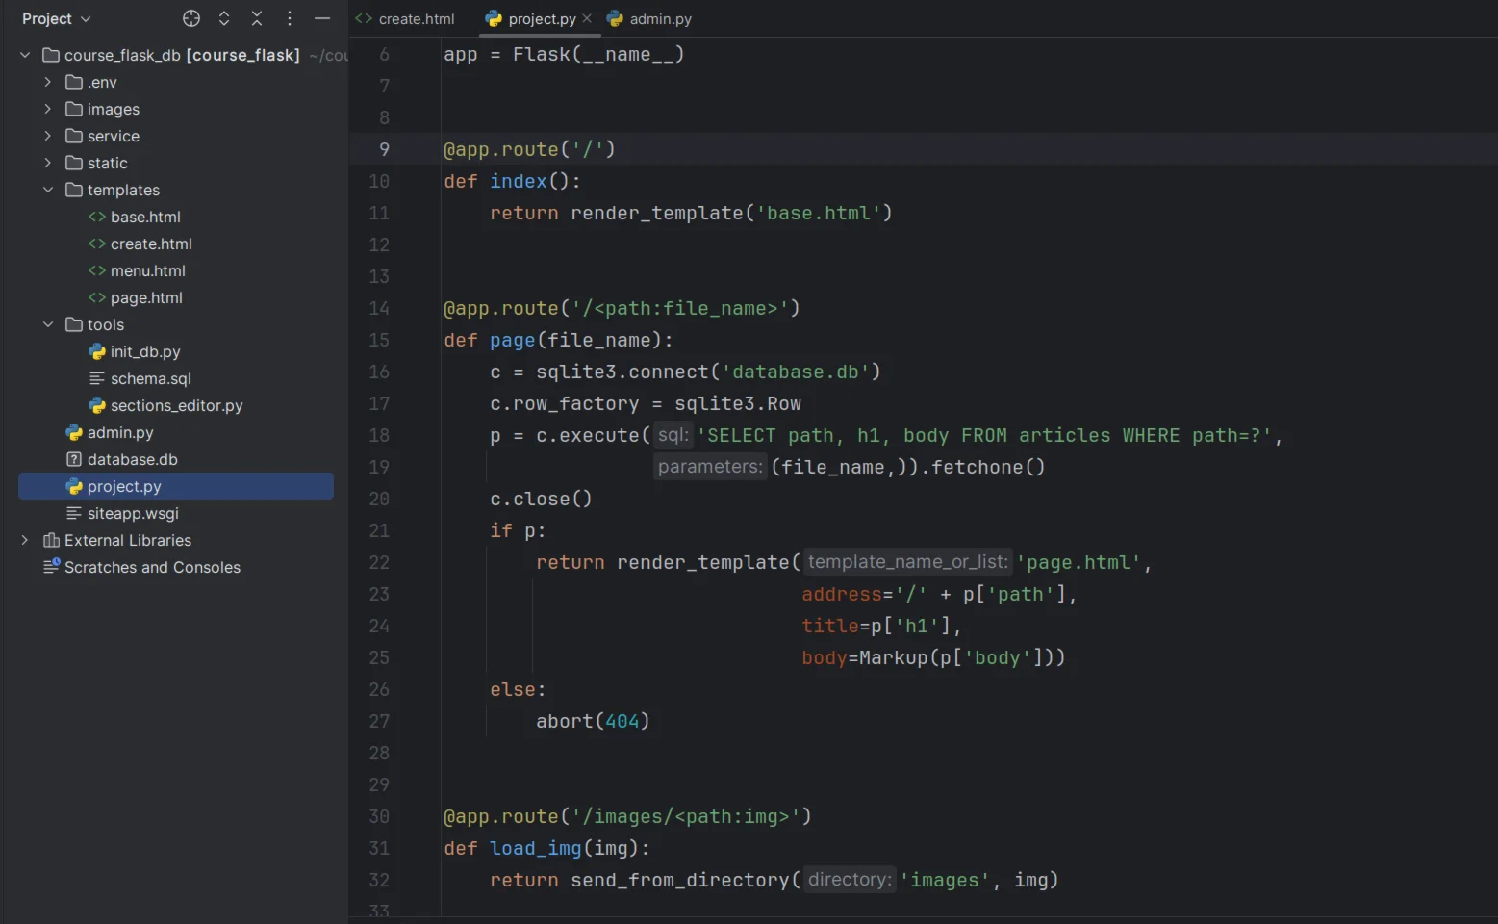This screenshot has width=1498, height=924.
Task: Select the init_db.py file icon
Action: point(97,351)
